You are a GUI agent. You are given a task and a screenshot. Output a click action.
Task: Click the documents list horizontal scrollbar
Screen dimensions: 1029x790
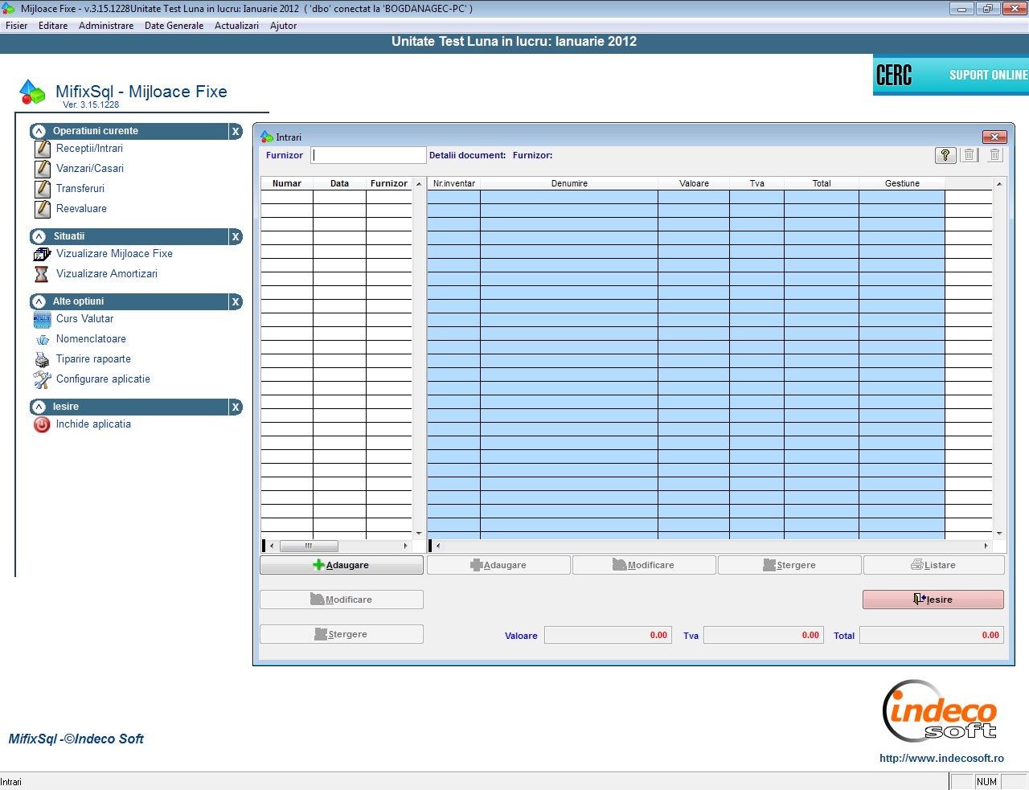point(338,546)
